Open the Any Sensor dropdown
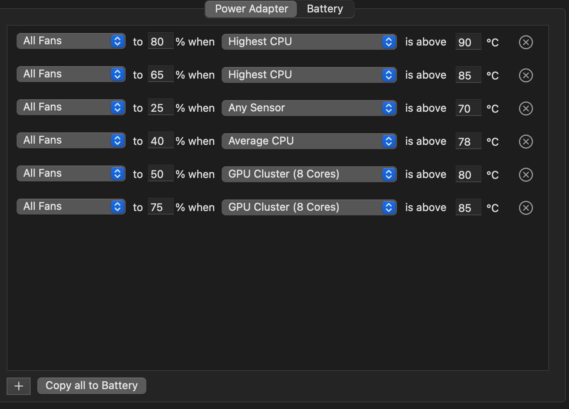 tap(309, 108)
